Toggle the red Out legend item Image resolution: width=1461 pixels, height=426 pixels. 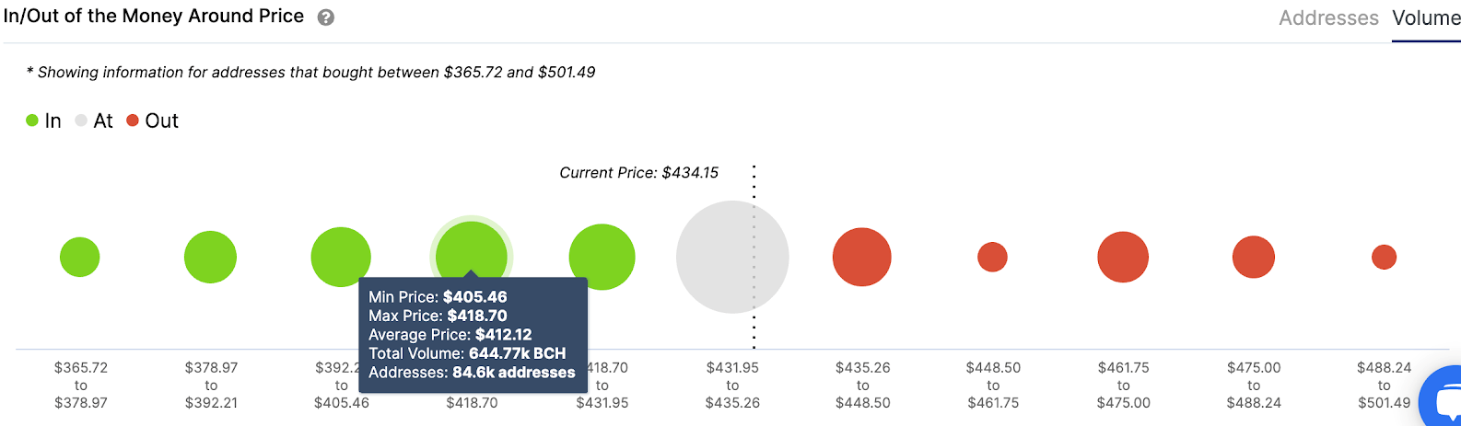coord(153,121)
